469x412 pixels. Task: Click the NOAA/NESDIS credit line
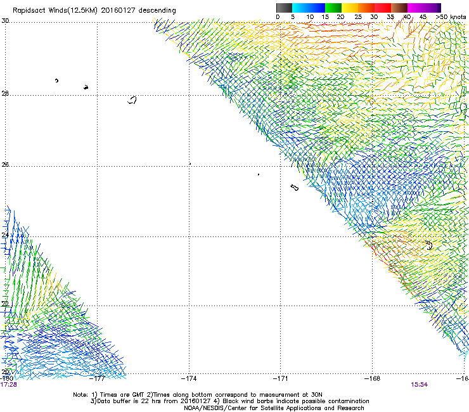click(274, 408)
